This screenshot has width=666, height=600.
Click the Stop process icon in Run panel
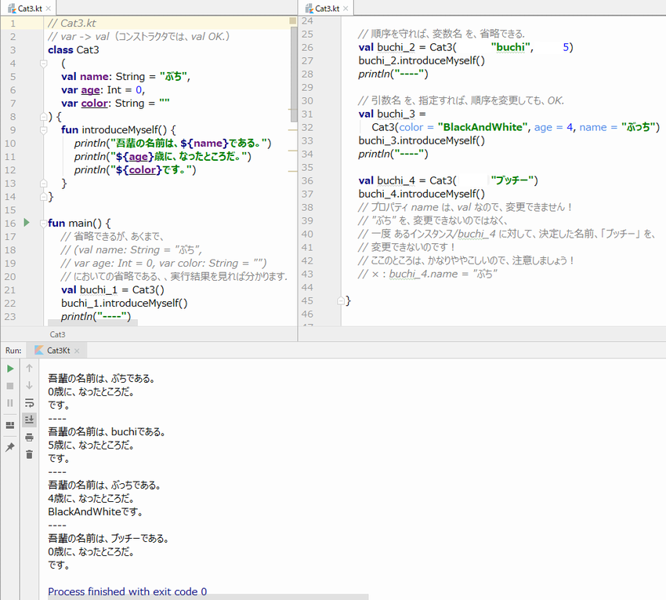(x=10, y=386)
